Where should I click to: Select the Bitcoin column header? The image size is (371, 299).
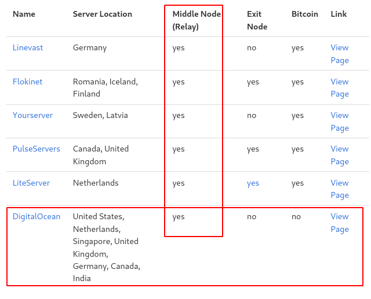[304, 14]
